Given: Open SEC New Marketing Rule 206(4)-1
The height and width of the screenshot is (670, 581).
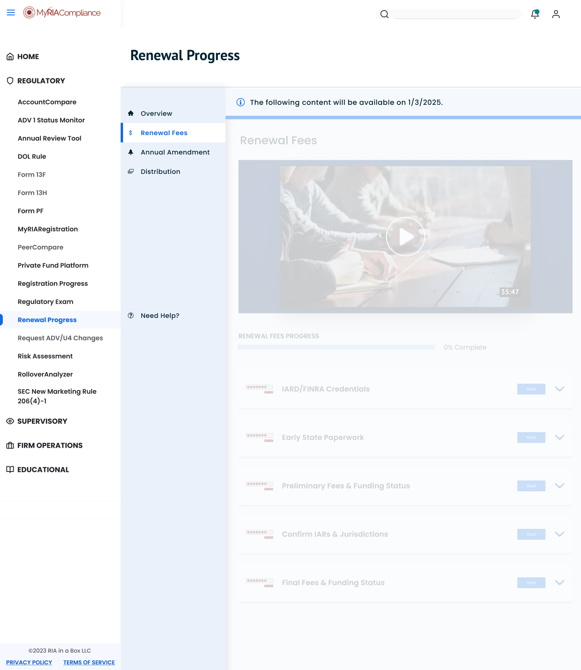Looking at the screenshot, I should tap(57, 396).
